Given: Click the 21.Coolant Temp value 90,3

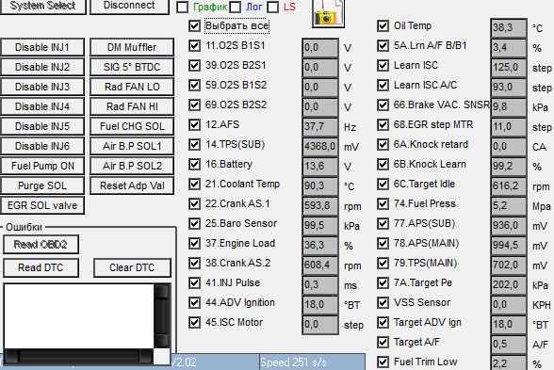Looking at the screenshot, I should tap(320, 185).
